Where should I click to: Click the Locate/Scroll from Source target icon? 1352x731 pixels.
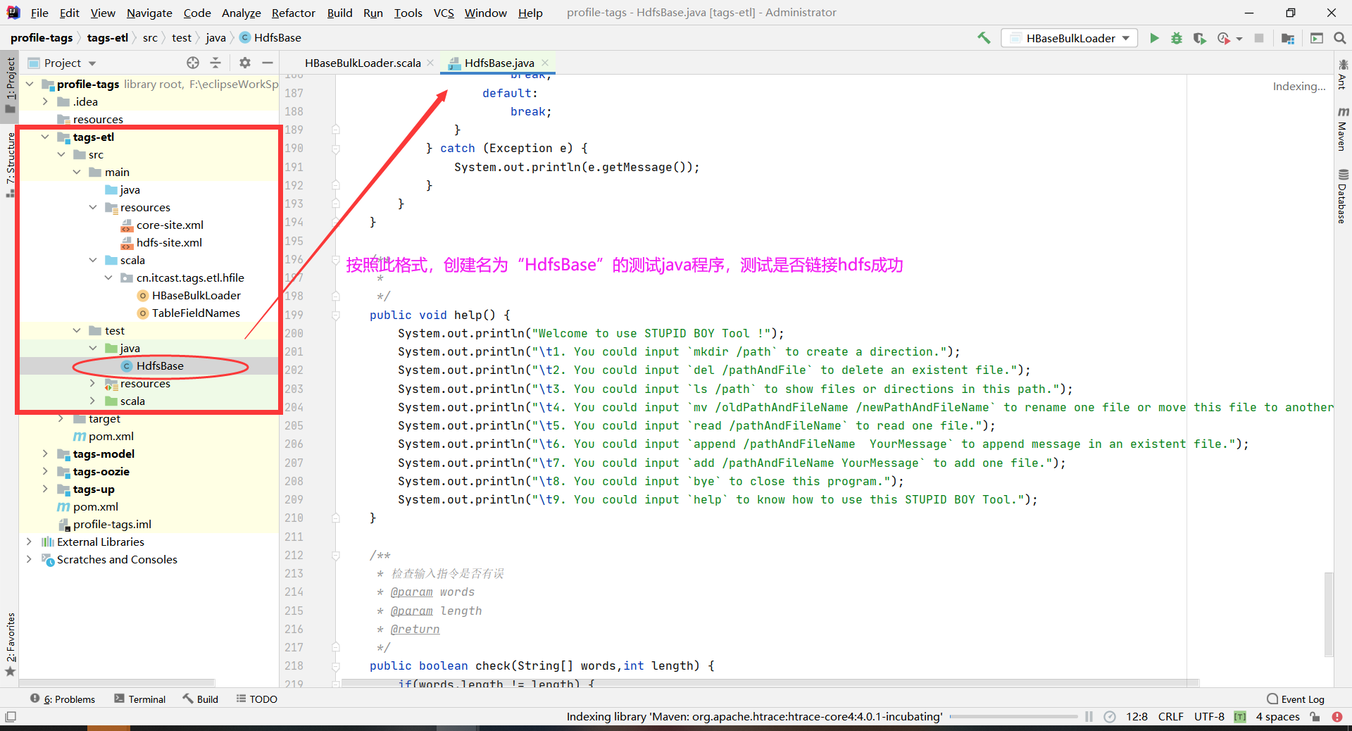(x=193, y=63)
